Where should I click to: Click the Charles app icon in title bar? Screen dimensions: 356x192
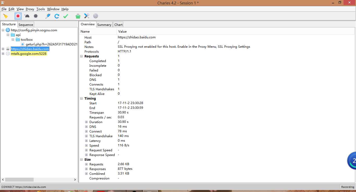2,3
